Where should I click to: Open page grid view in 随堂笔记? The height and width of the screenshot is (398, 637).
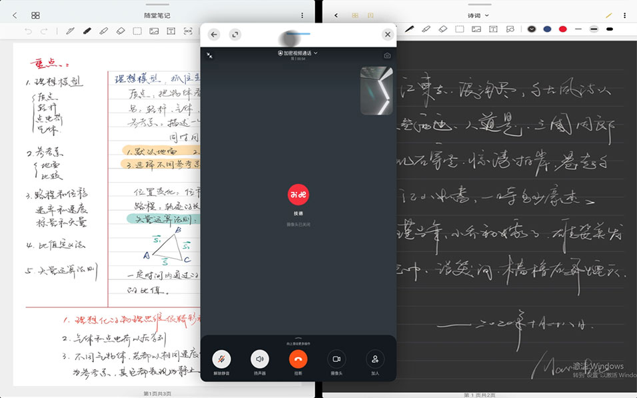tap(35, 15)
